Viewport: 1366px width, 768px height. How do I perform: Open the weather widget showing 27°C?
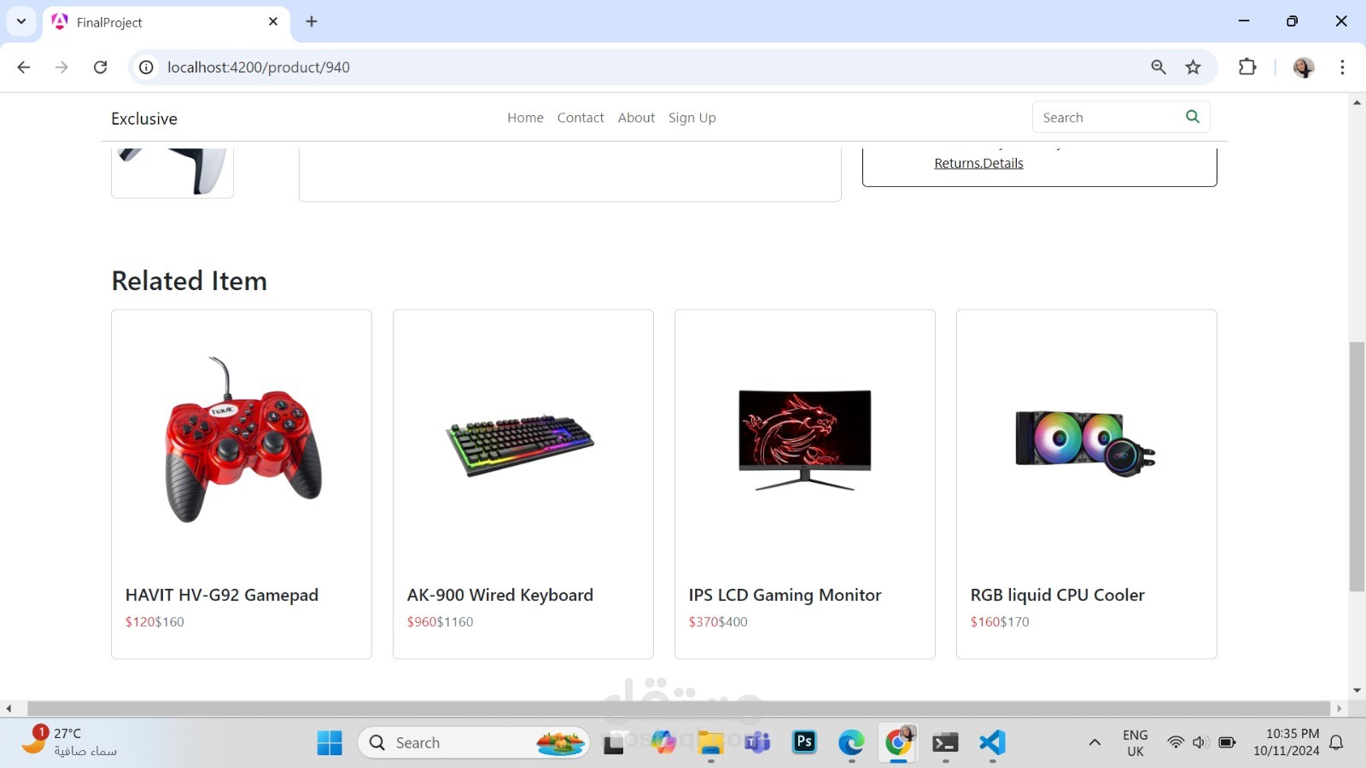(x=68, y=742)
